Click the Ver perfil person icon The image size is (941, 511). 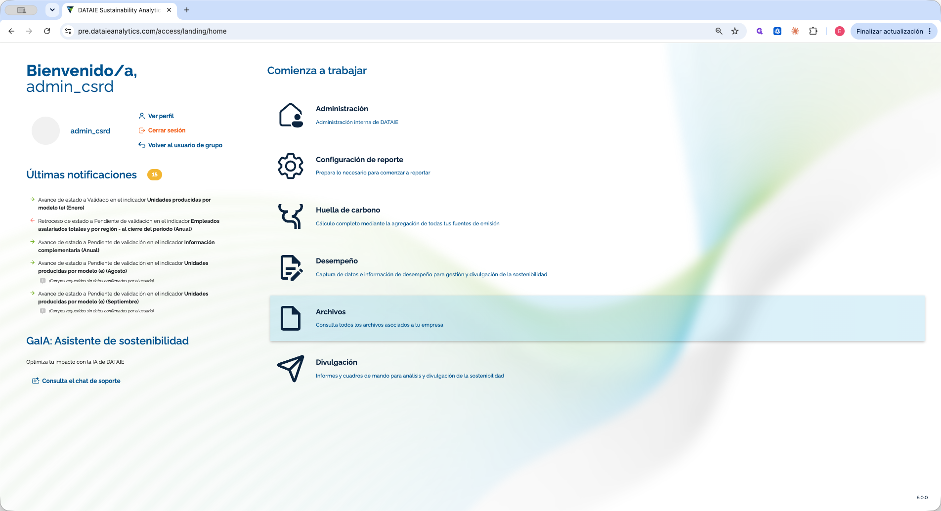click(x=142, y=116)
